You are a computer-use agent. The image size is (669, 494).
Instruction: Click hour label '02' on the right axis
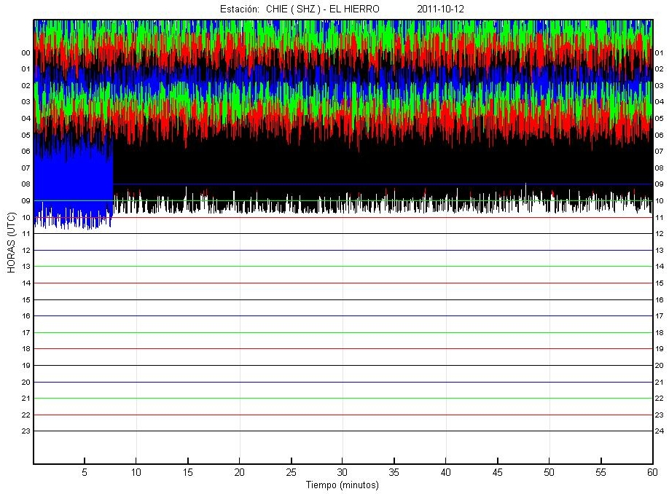coord(660,68)
